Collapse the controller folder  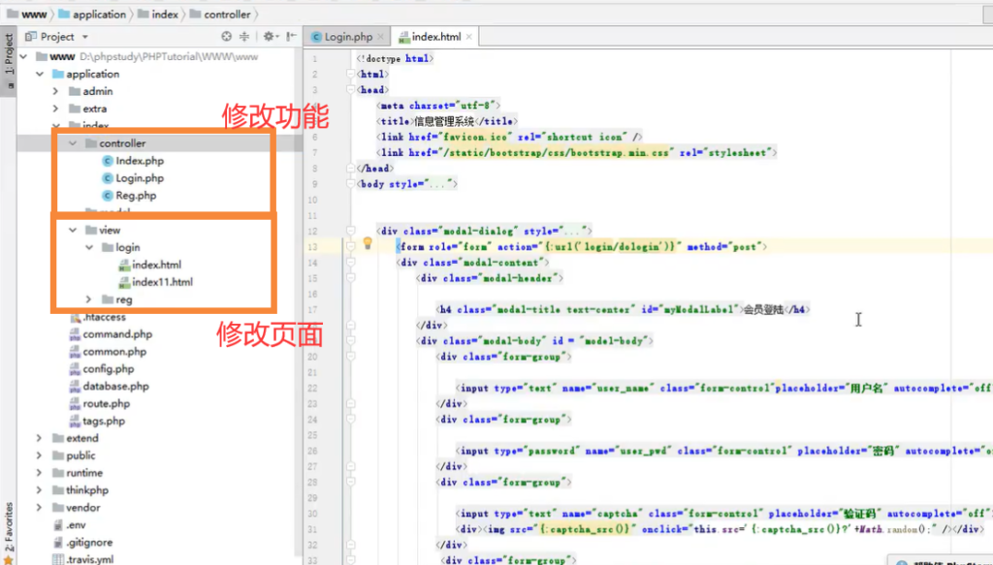(x=73, y=143)
